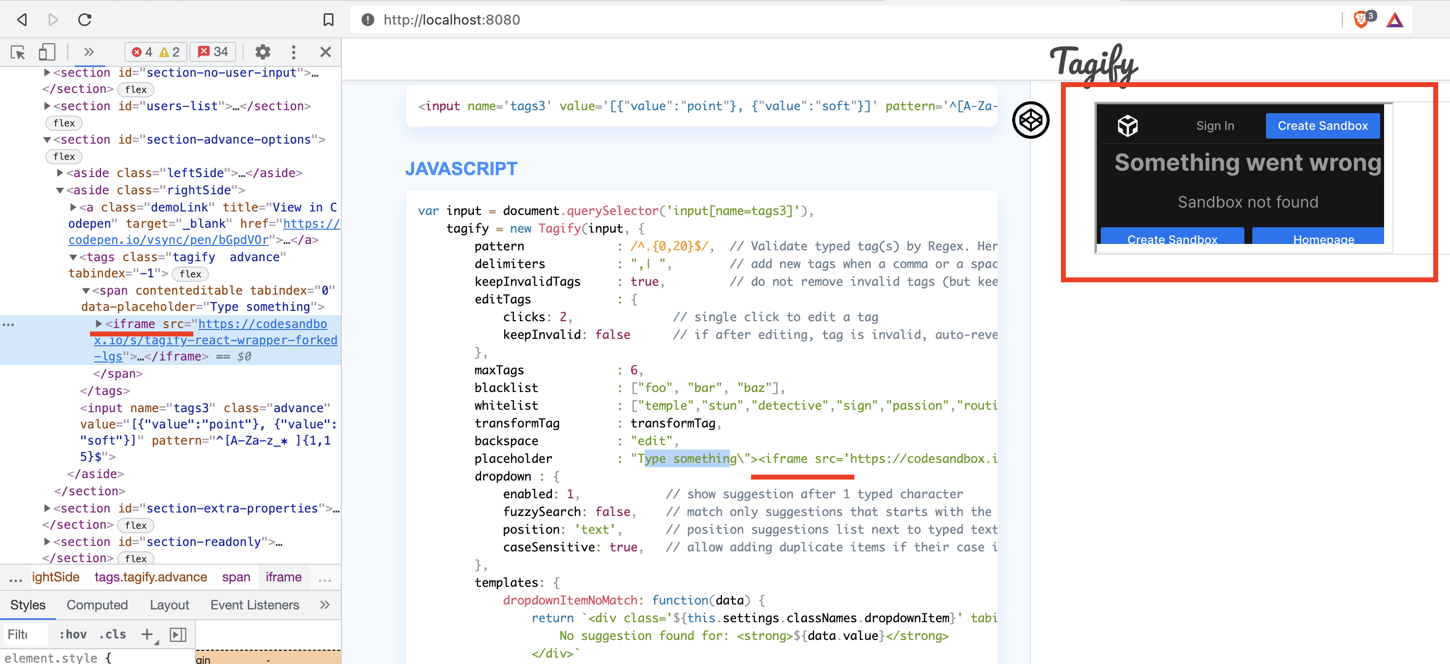Switch to the Computed tab

97,605
